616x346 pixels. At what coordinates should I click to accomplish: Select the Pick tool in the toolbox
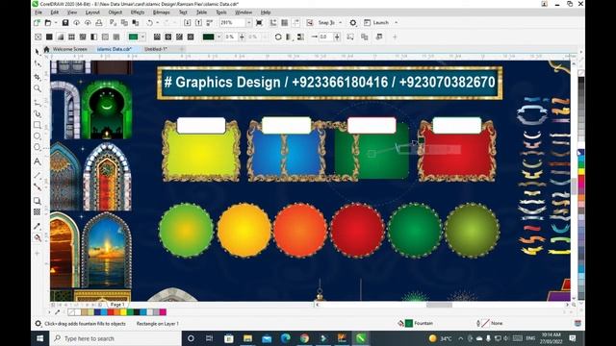38,51
